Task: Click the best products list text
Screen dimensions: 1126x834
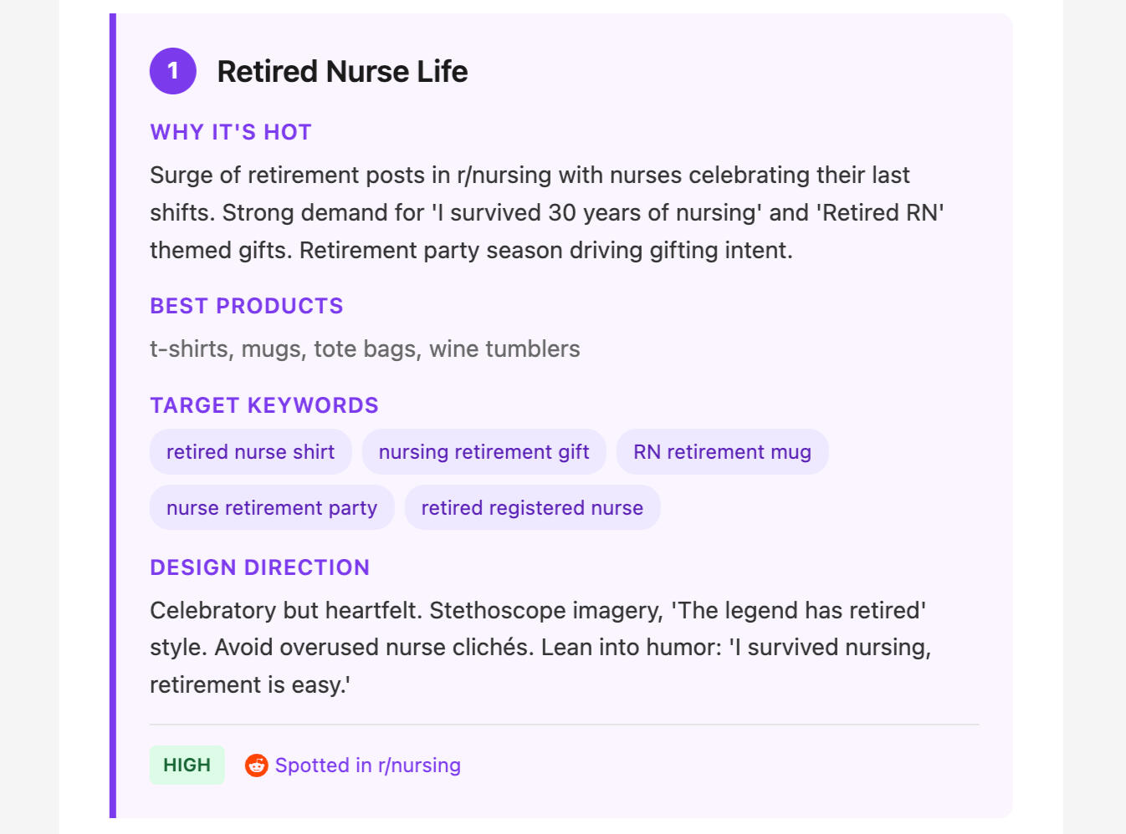Action: (365, 349)
